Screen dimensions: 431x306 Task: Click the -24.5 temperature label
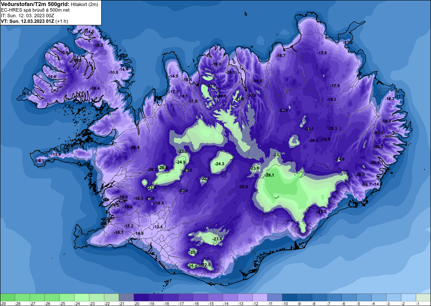point(309,129)
